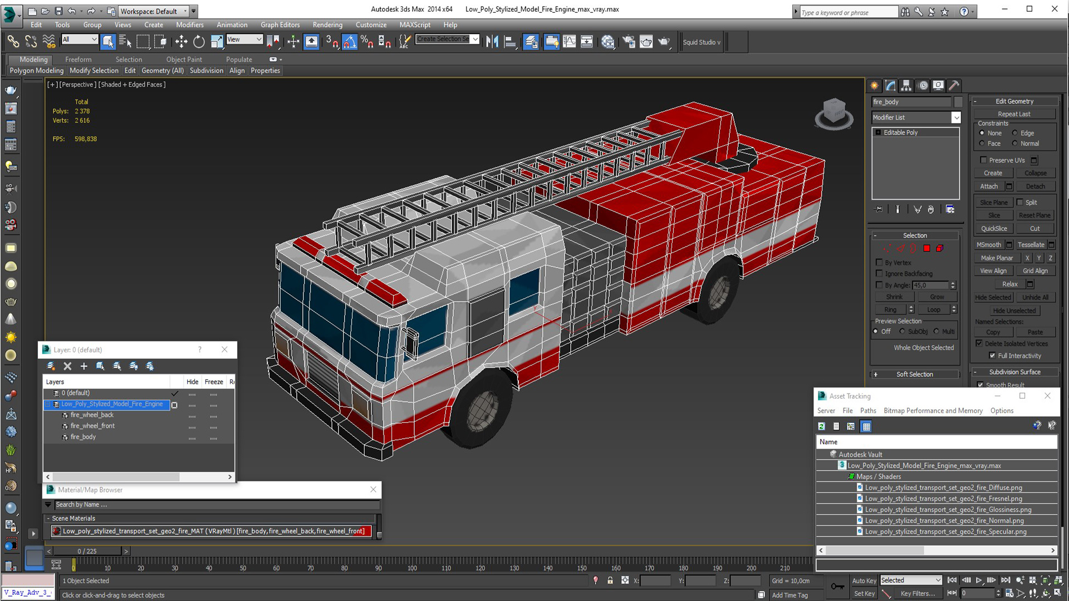Enable the By Vertex checkbox
The image size is (1069, 601).
pos(879,262)
